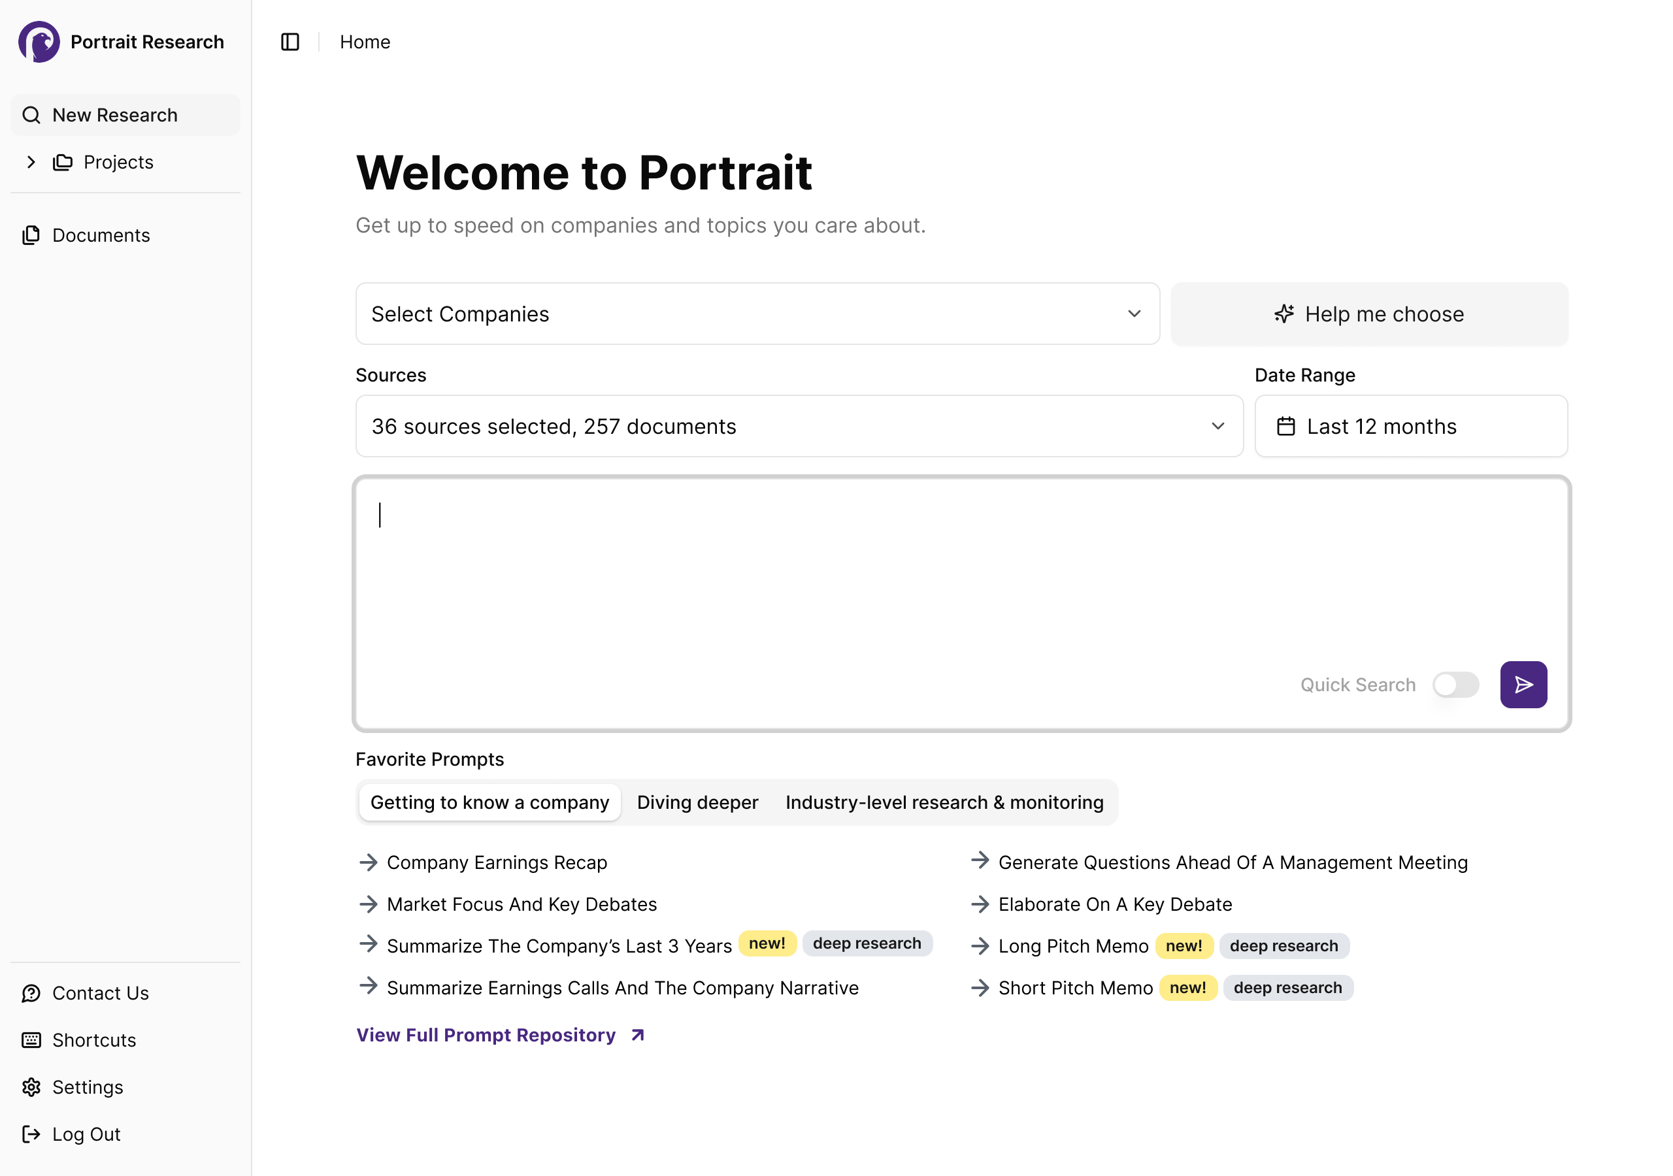This screenshot has width=1673, height=1176.
Task: Submit the query with the purple send button
Action: (1523, 685)
